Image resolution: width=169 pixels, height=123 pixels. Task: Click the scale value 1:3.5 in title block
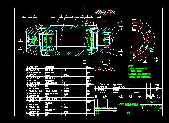pos(160,108)
